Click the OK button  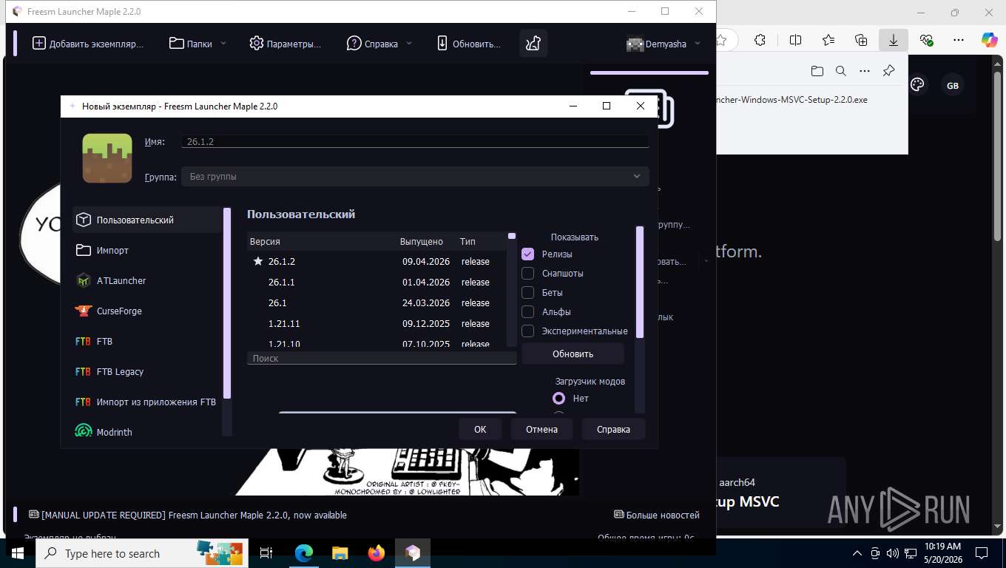(480, 429)
